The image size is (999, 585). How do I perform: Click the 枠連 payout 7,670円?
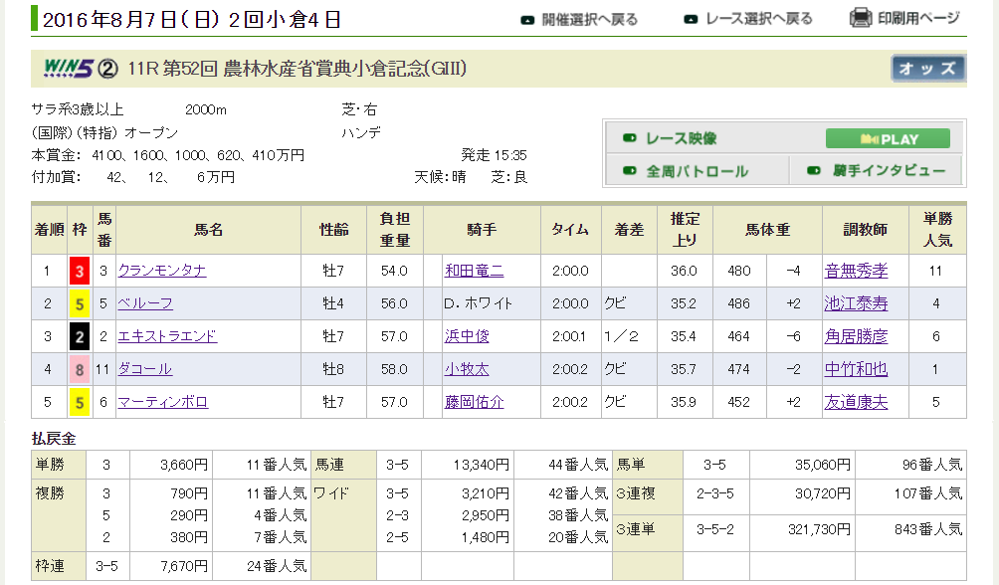pos(184,566)
